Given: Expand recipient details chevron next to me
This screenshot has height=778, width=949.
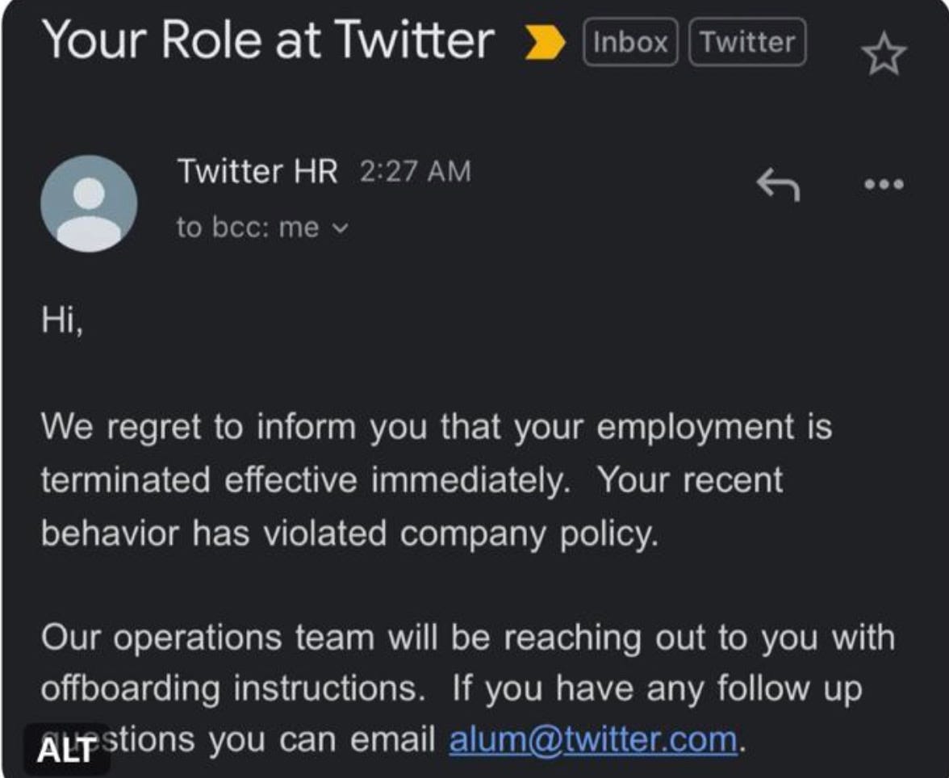Looking at the screenshot, I should click(341, 229).
